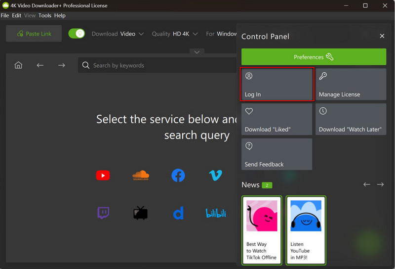Select the Vimeo service icon
The image size is (395, 269).
216,176
